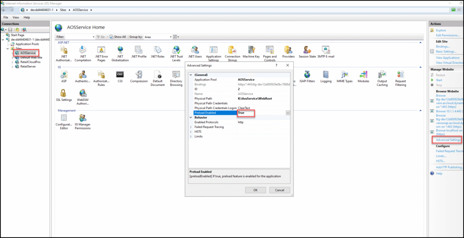464x238 pixels.
Task: Click the Show All button
Action: [117, 37]
